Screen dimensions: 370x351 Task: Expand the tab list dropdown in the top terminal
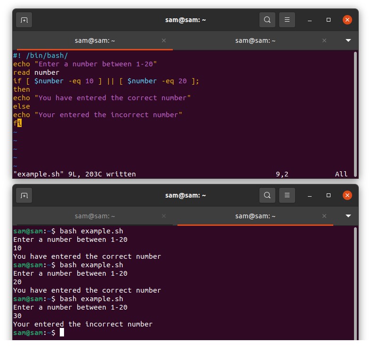click(348, 40)
